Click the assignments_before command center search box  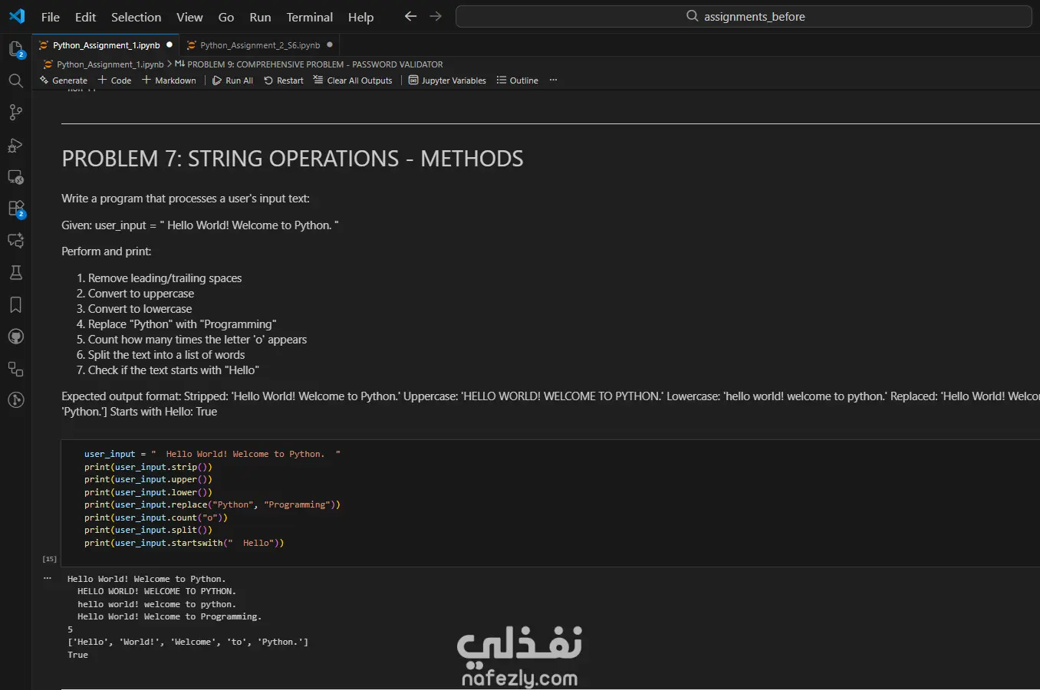[x=743, y=16]
